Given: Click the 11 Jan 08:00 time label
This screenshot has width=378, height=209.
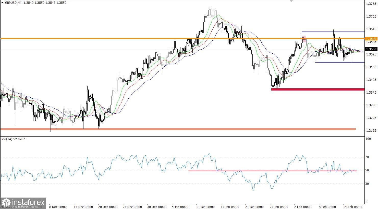Looking at the screenshot, I should tap(206, 207).
